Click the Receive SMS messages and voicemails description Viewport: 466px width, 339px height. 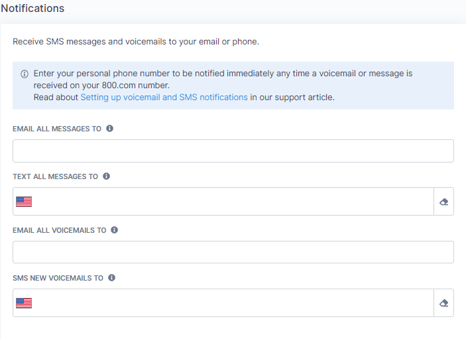(x=136, y=42)
